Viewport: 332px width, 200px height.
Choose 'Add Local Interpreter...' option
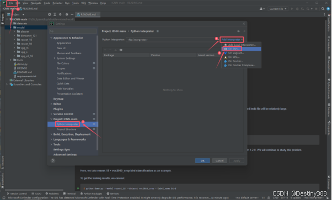(242, 45)
